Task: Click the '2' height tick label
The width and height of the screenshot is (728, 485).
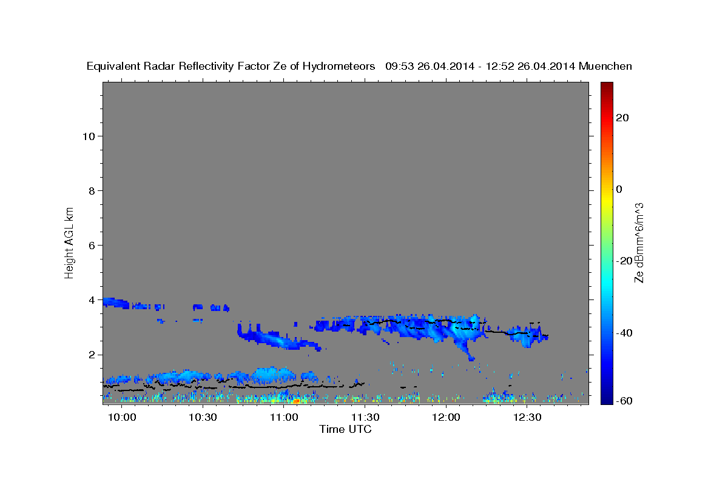Action: pyautogui.click(x=92, y=355)
